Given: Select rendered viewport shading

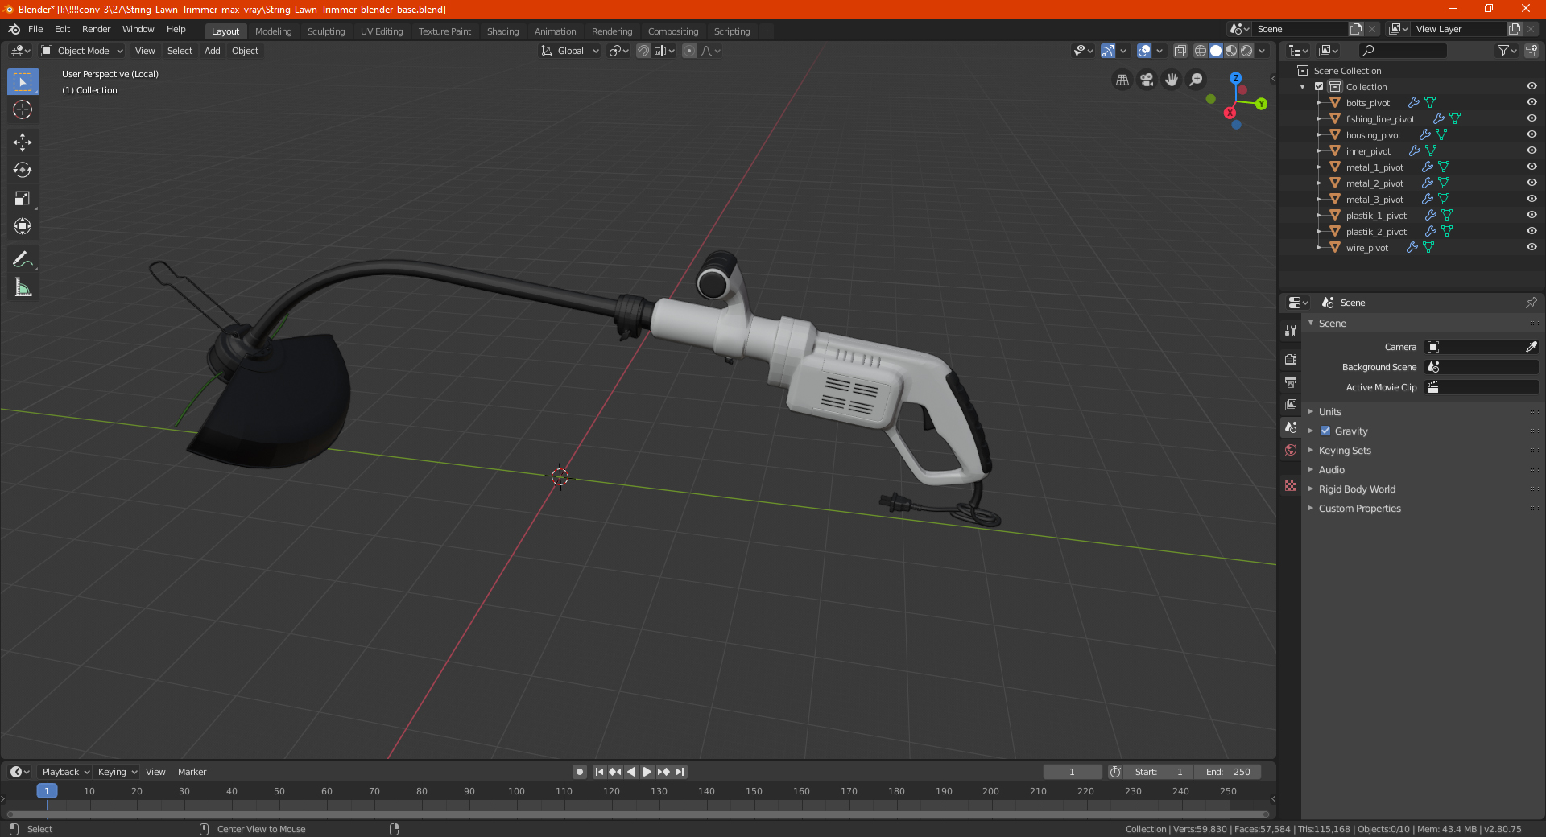Looking at the screenshot, I should [1246, 51].
